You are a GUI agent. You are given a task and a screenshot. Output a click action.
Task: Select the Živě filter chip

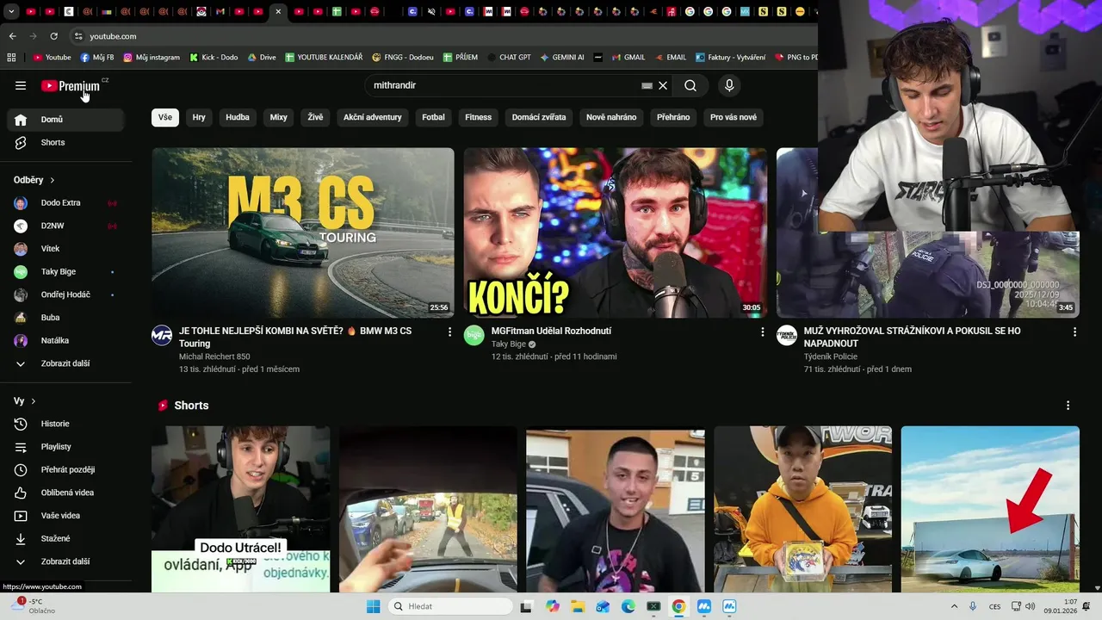316,117
